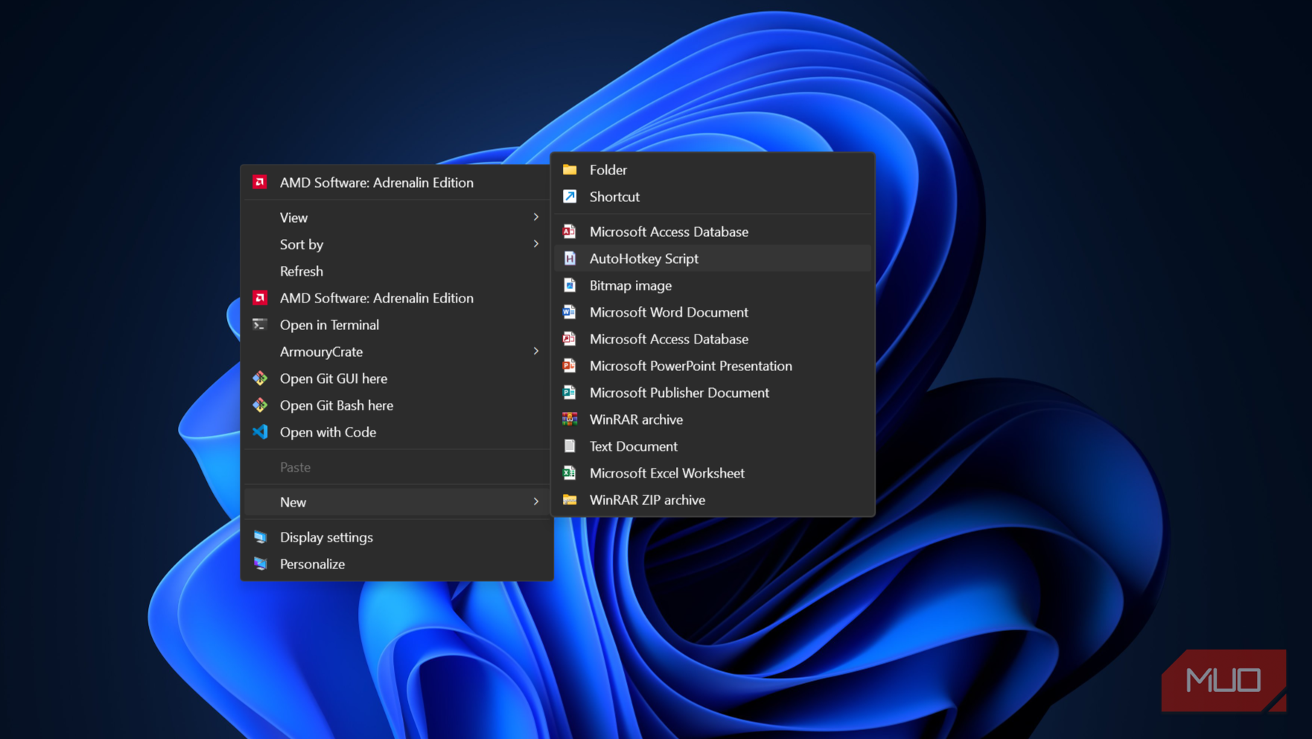Expand the Sort by submenu chevron

[x=535, y=244]
